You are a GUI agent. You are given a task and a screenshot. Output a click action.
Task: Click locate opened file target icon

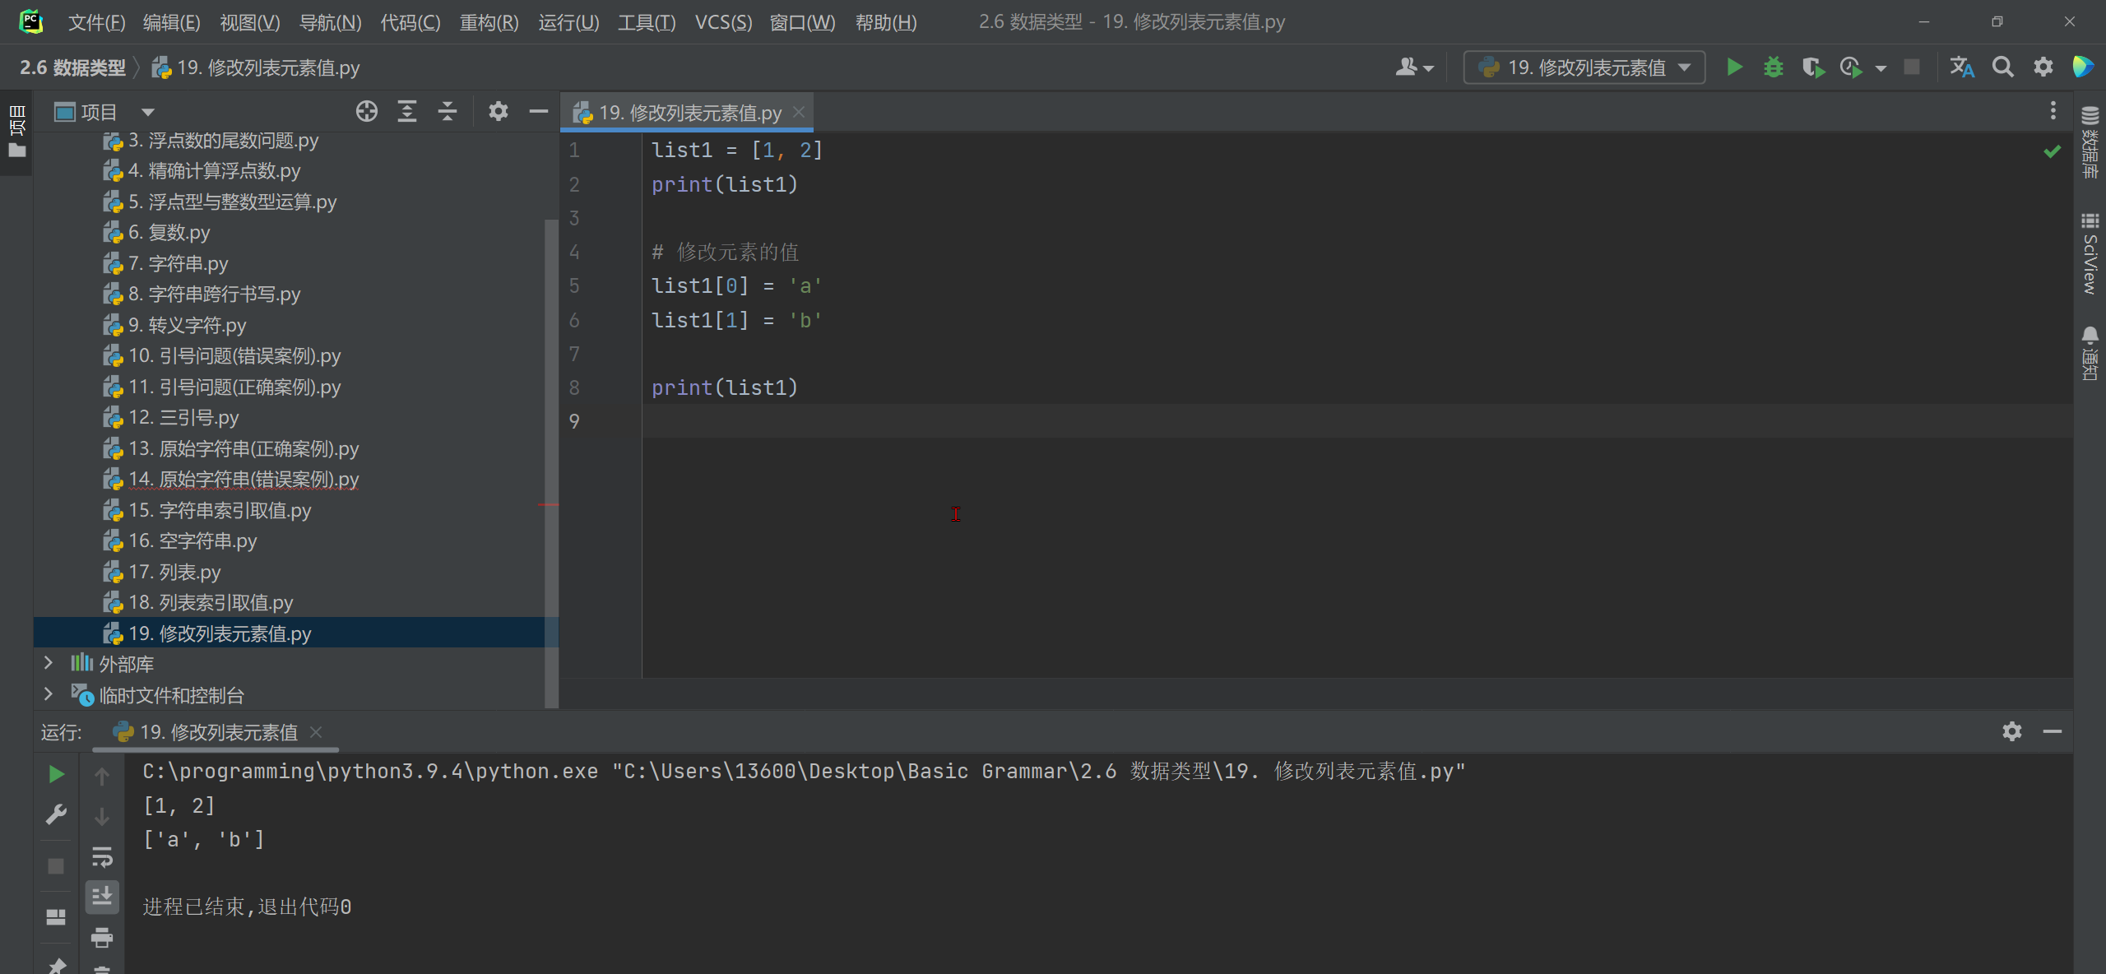(x=367, y=111)
